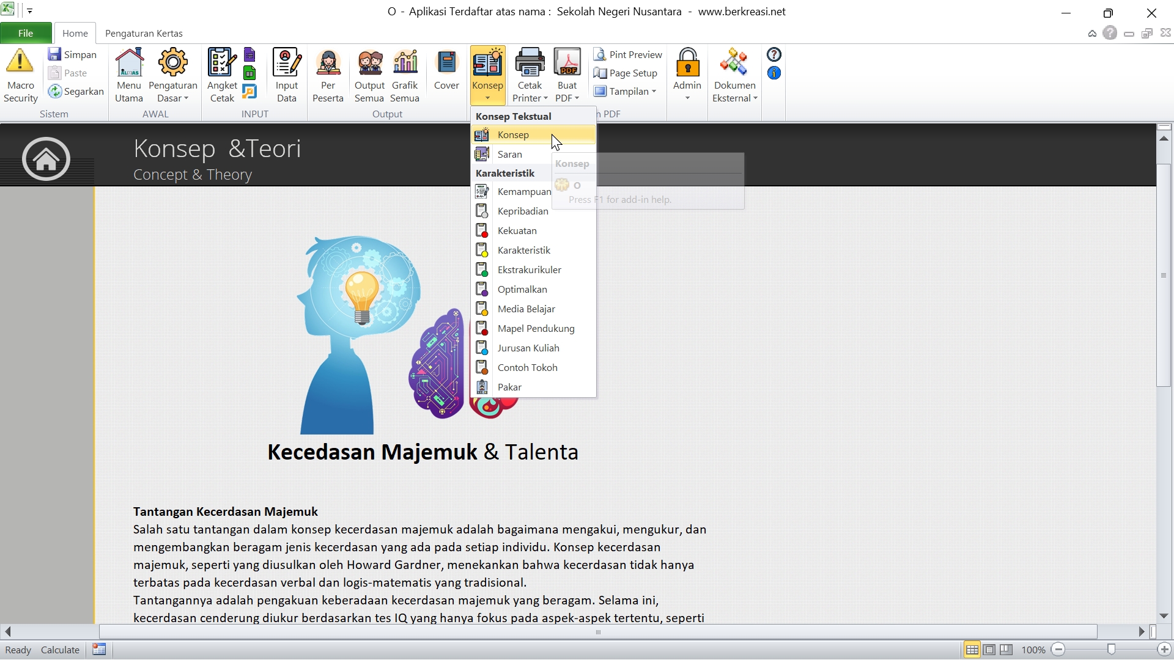The width and height of the screenshot is (1174, 660).
Task: Click the round Home button in header
Action: pyautogui.click(x=46, y=159)
